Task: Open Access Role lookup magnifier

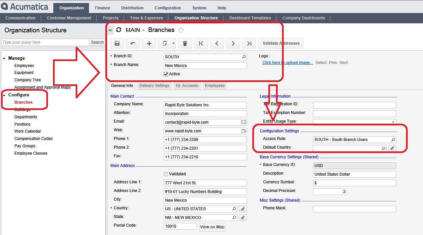Action: pos(393,140)
